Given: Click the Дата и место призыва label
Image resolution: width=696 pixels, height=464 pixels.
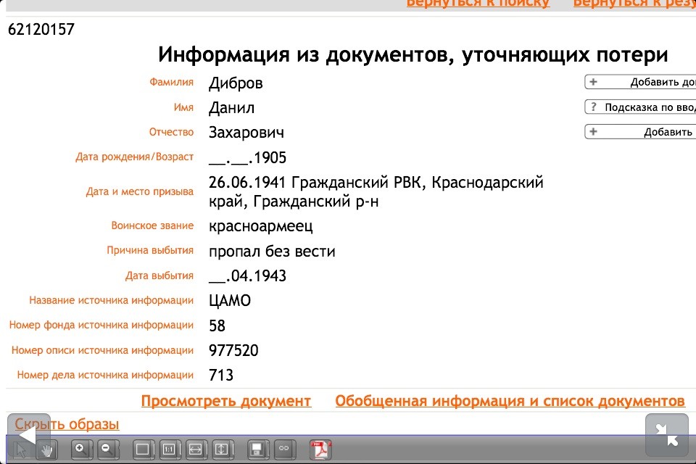Looking at the screenshot, I should [140, 192].
